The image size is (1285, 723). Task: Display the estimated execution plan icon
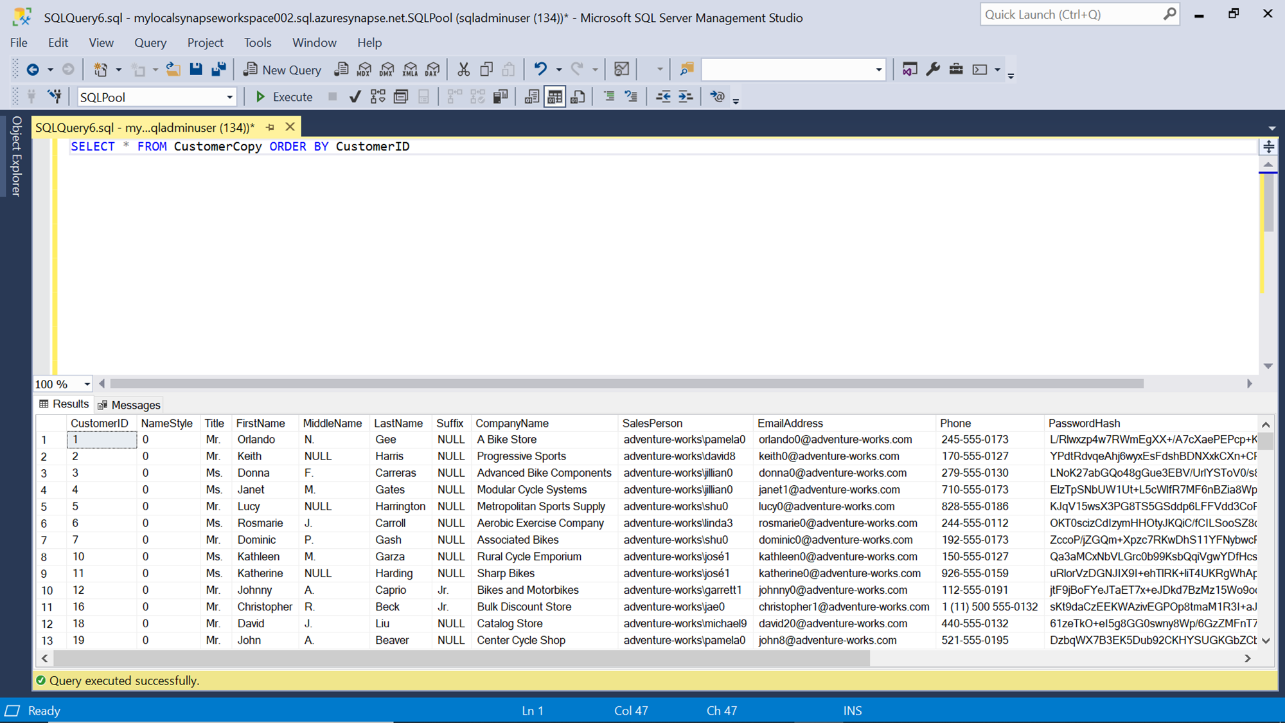pyautogui.click(x=378, y=97)
